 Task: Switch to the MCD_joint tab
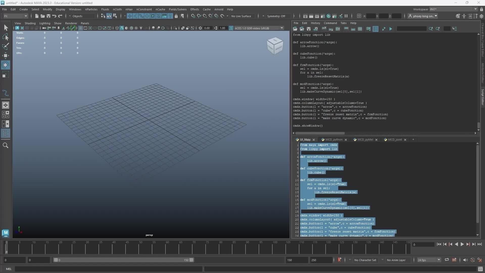395,140
